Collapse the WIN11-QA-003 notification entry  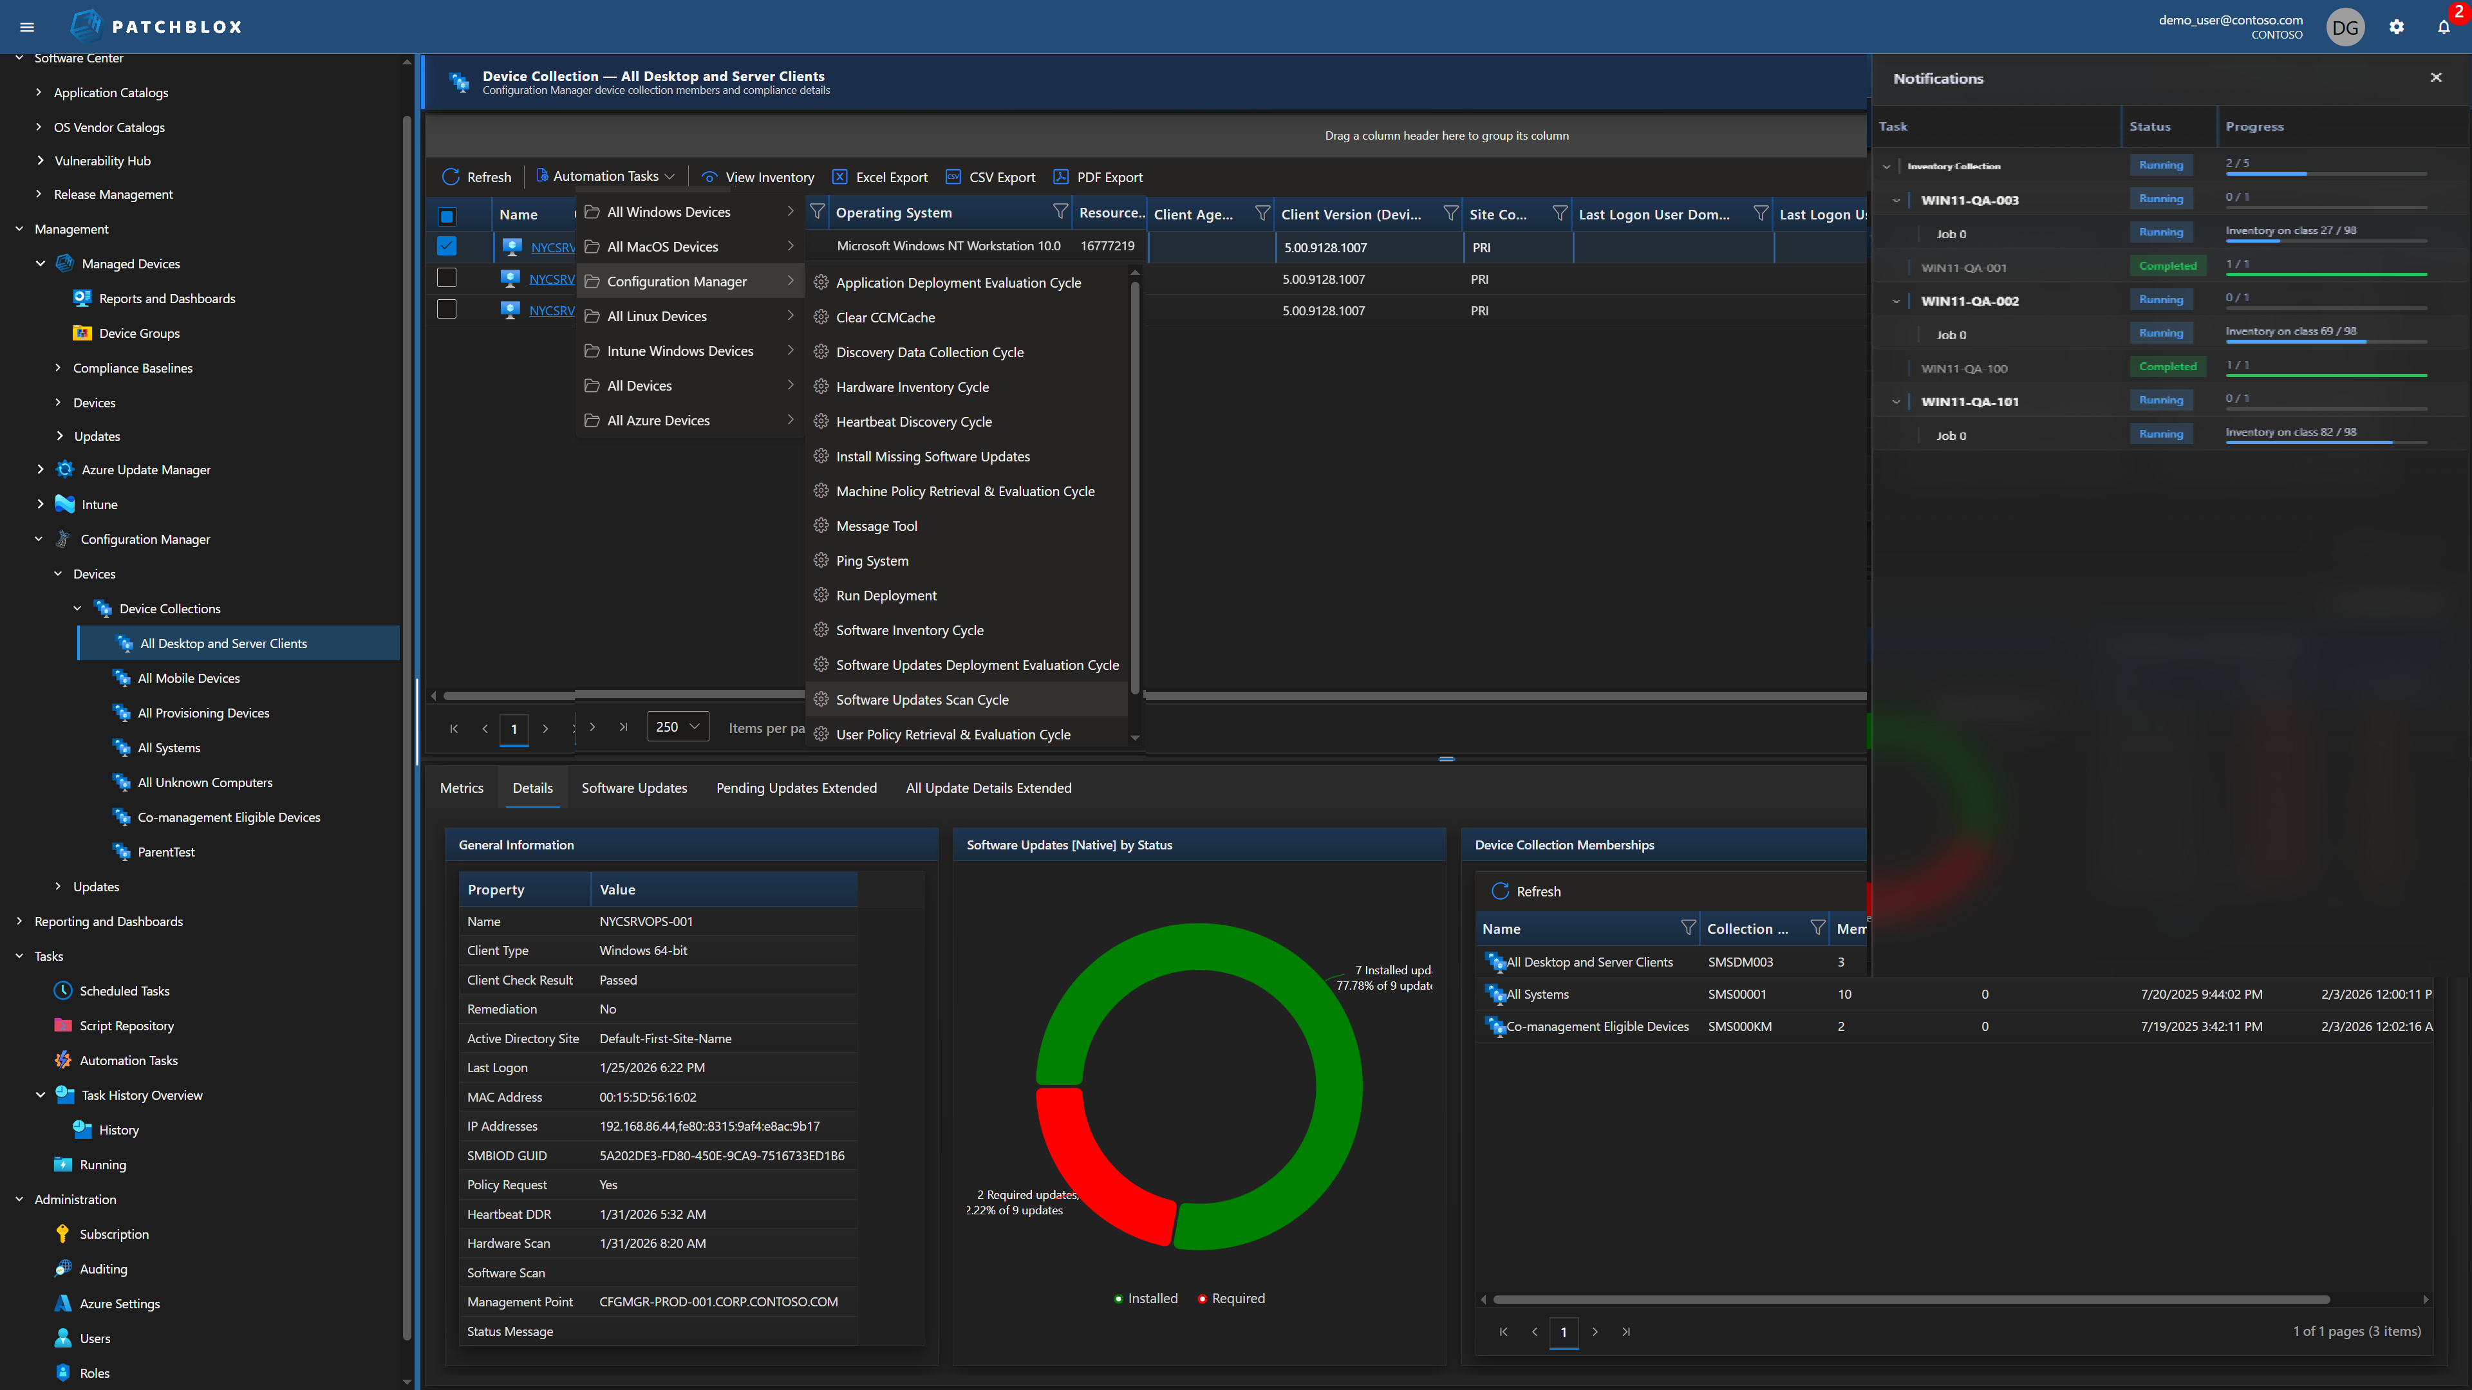1897,199
